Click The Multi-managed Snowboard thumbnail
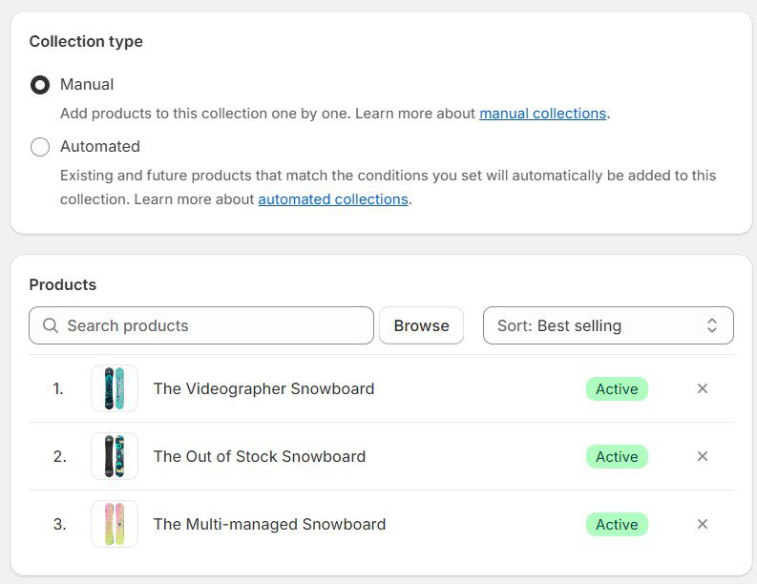 point(115,524)
